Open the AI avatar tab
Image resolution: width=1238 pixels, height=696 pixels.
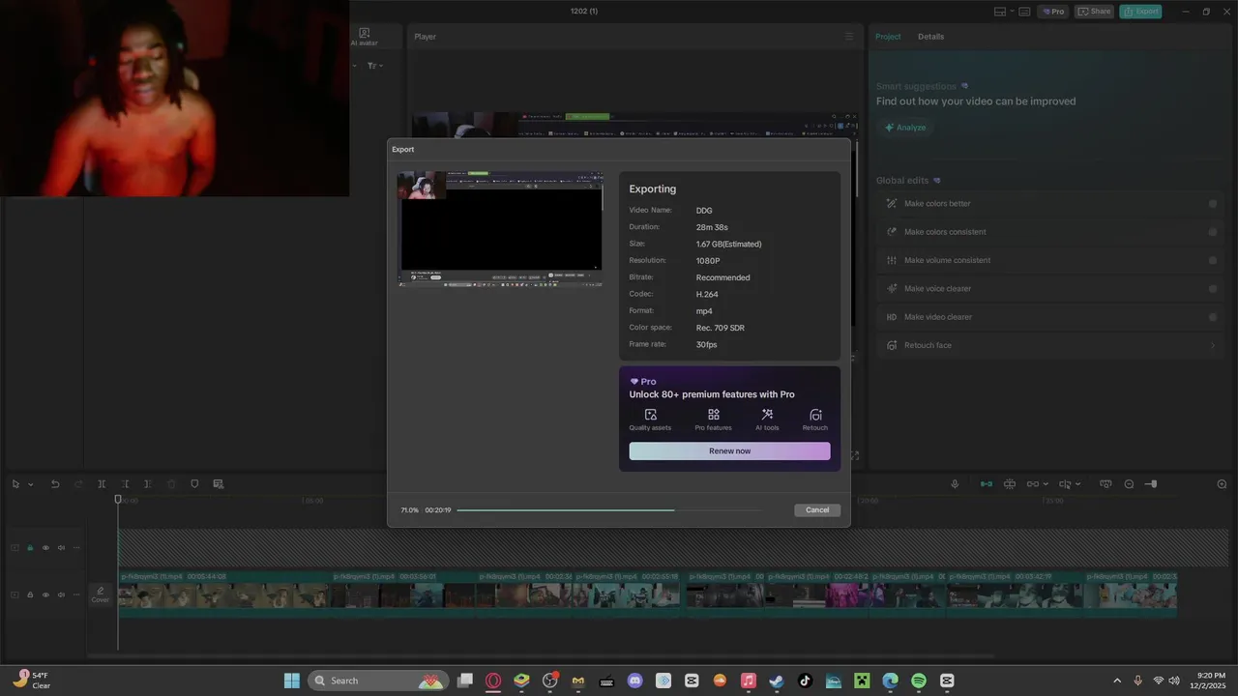364,37
